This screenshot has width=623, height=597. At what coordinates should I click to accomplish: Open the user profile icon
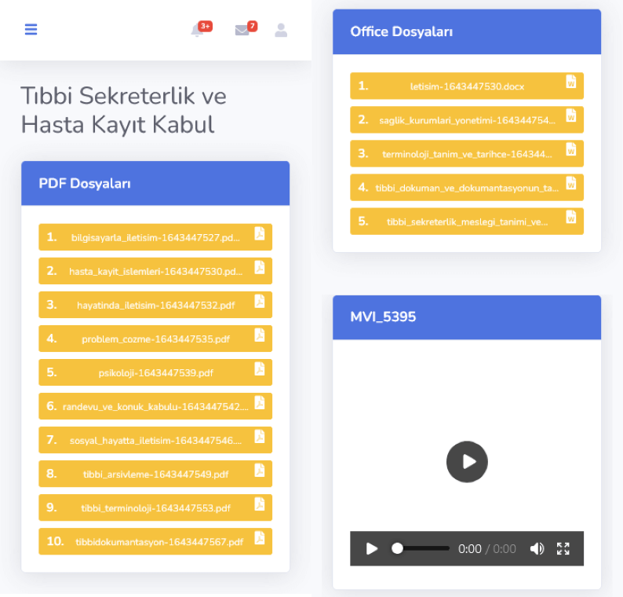281,31
